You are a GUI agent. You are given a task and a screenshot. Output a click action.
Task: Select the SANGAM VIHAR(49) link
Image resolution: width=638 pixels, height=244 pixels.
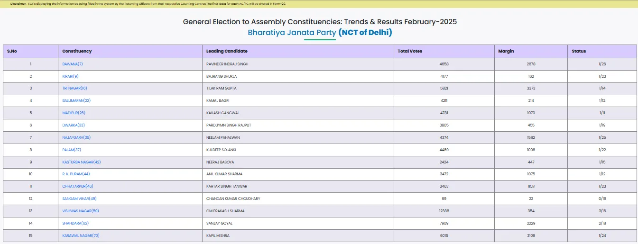point(79,199)
